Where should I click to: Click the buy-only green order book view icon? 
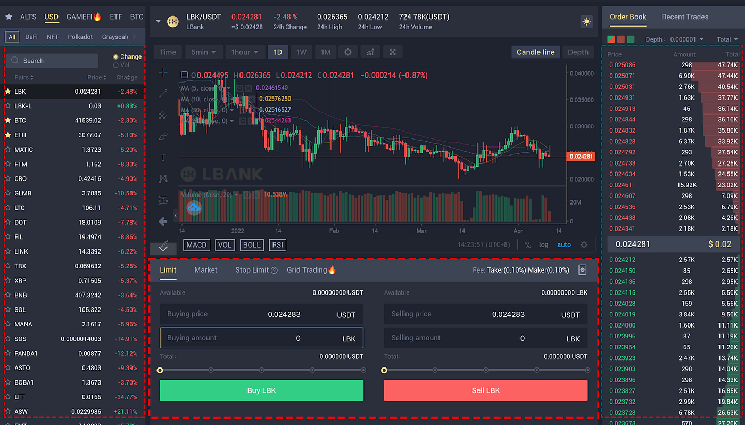(631, 39)
